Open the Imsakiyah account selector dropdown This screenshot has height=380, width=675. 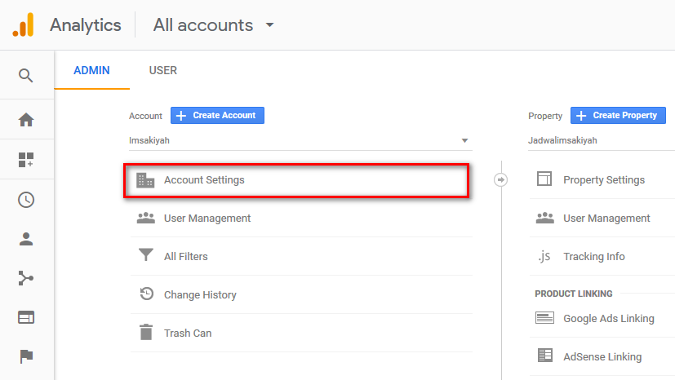(300, 140)
